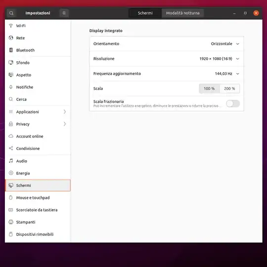The width and height of the screenshot is (267, 267).
Task: Click the Schermi display icon in sidebar
Action: point(11,185)
